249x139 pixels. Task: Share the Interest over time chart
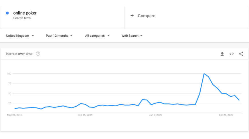coord(241,54)
